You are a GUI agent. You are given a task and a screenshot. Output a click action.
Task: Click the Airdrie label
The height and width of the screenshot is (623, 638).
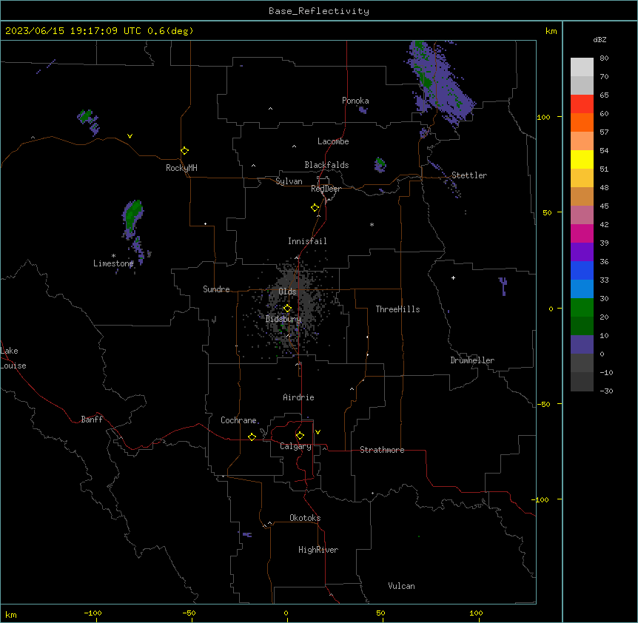[298, 397]
